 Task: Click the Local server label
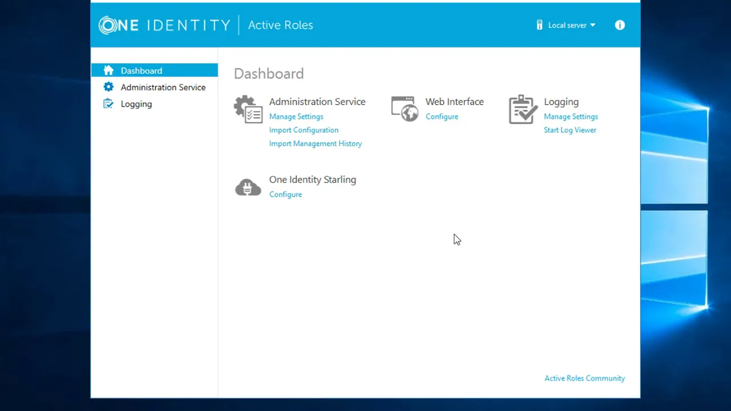click(567, 25)
